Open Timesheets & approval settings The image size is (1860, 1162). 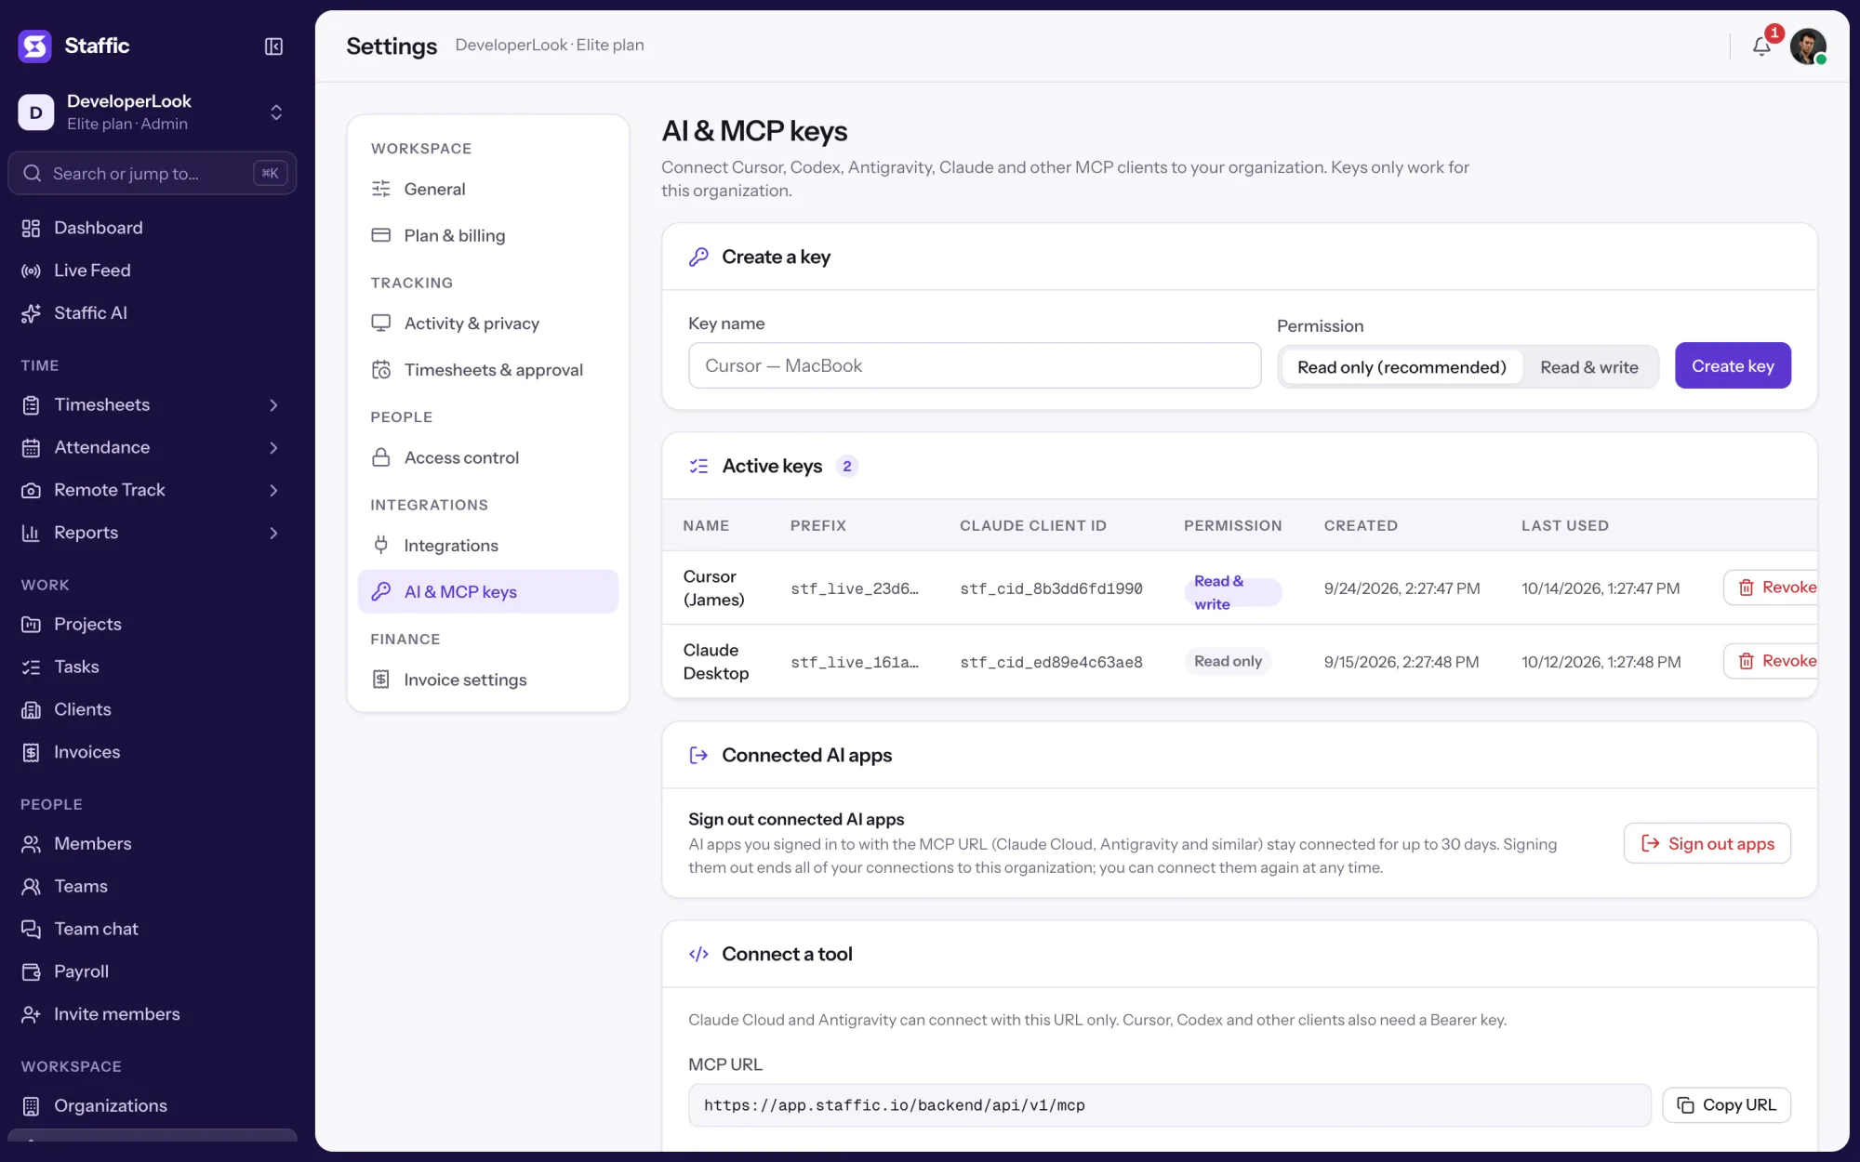coord(487,370)
